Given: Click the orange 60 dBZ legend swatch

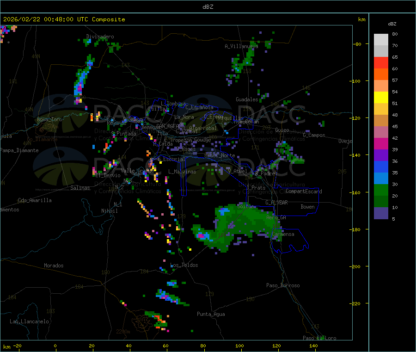Looking at the screenshot, I should [381, 74].
